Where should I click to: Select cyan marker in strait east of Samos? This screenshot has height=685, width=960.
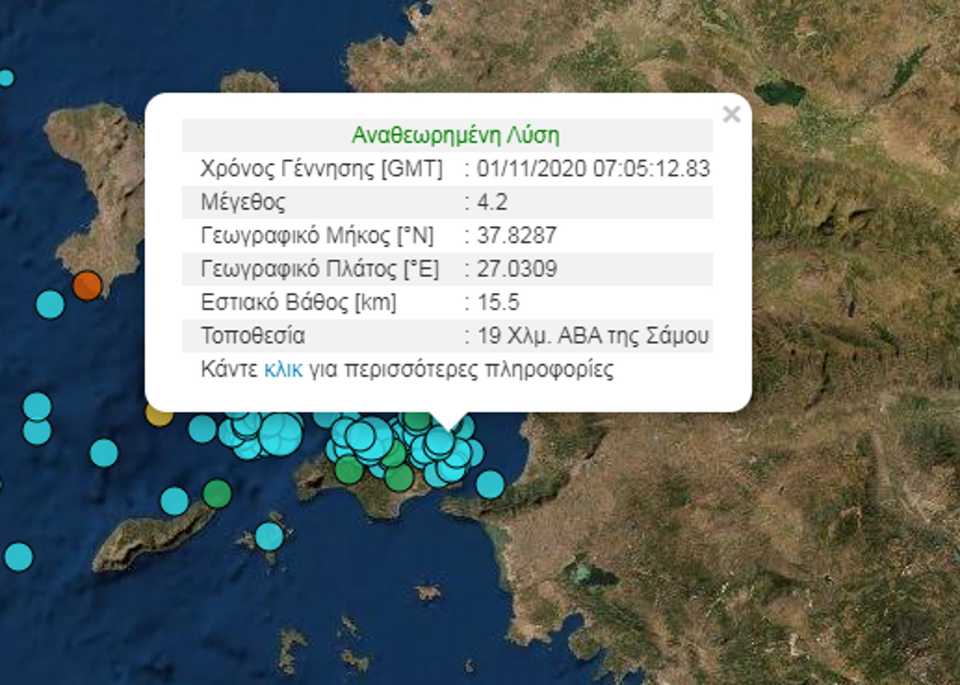[x=490, y=484]
